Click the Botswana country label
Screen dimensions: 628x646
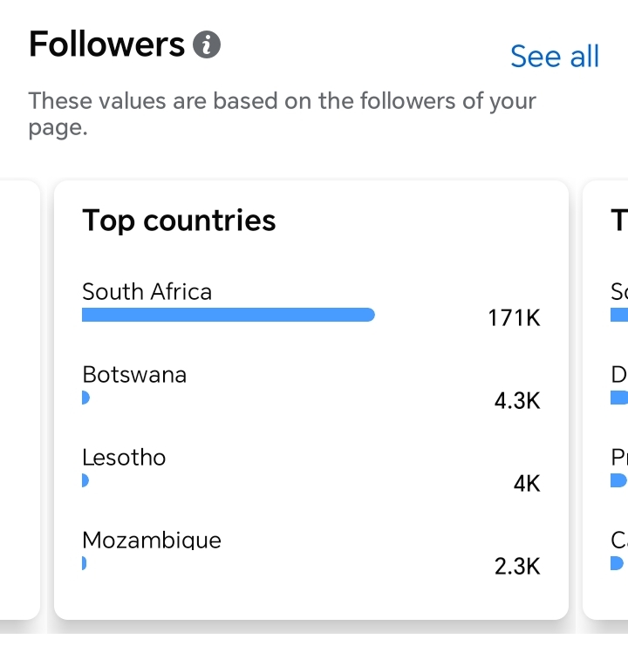coord(134,375)
